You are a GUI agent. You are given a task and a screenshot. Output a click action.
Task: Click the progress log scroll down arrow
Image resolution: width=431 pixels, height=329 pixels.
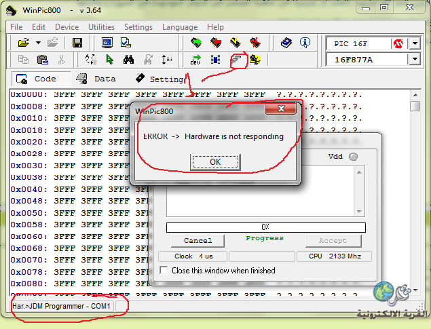pyautogui.click(x=359, y=212)
